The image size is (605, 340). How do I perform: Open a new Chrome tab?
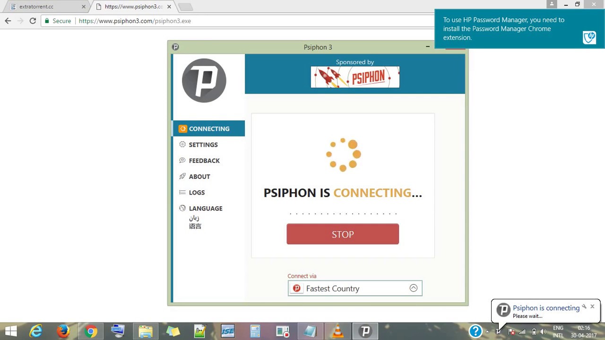185,7
